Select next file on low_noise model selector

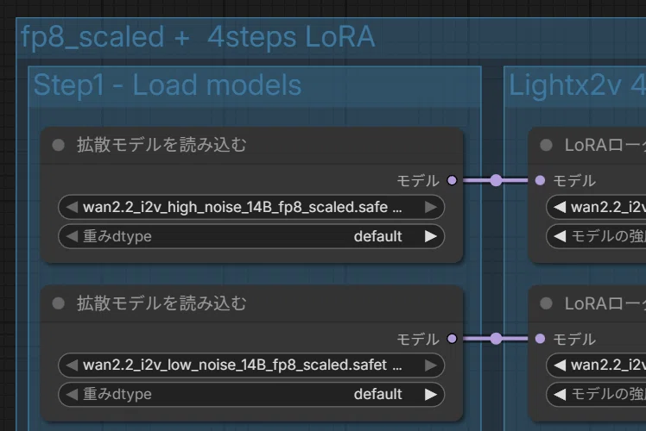(x=431, y=365)
